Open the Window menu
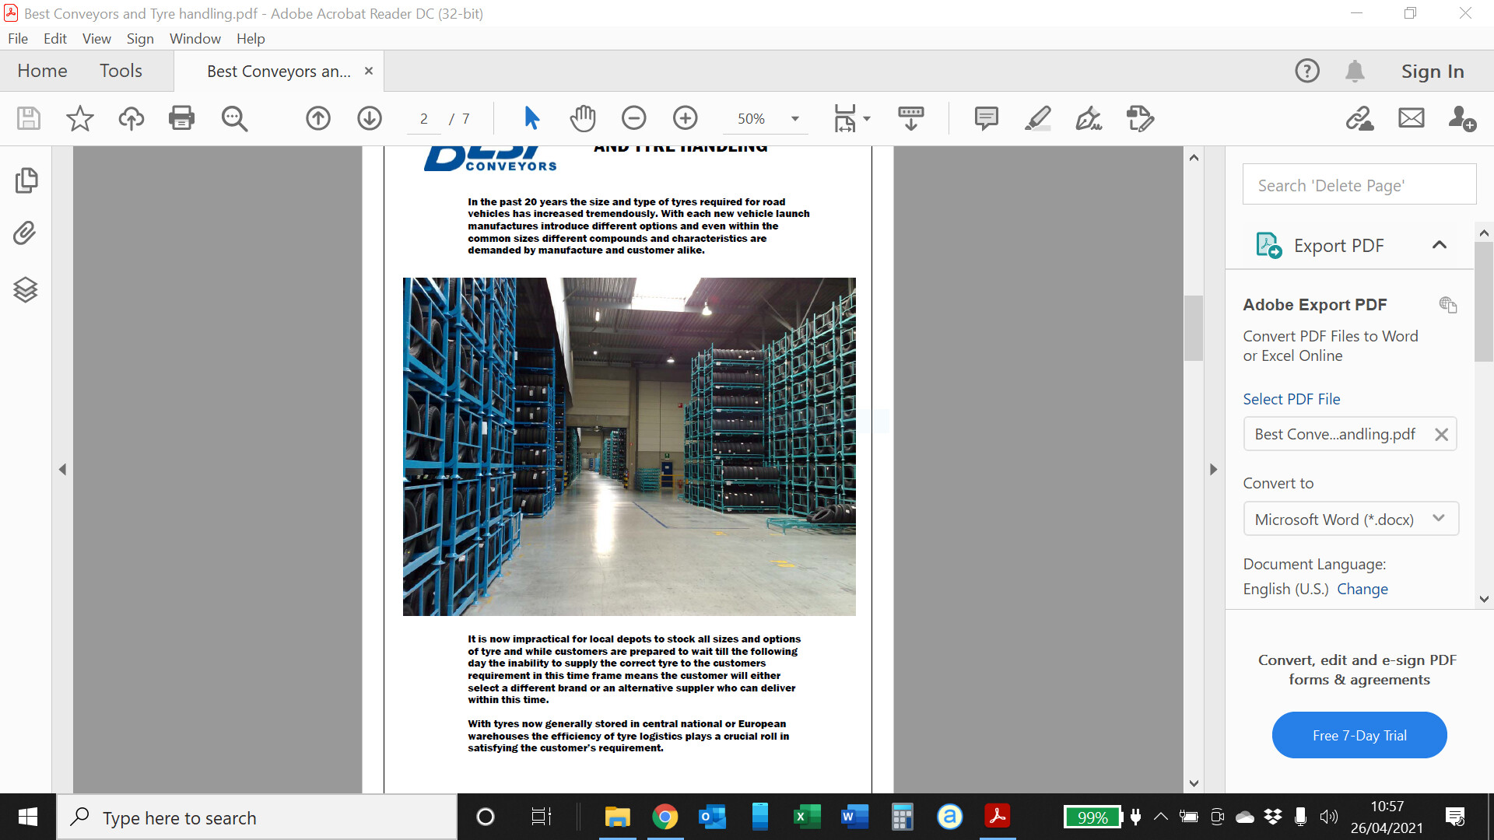 pyautogui.click(x=195, y=39)
